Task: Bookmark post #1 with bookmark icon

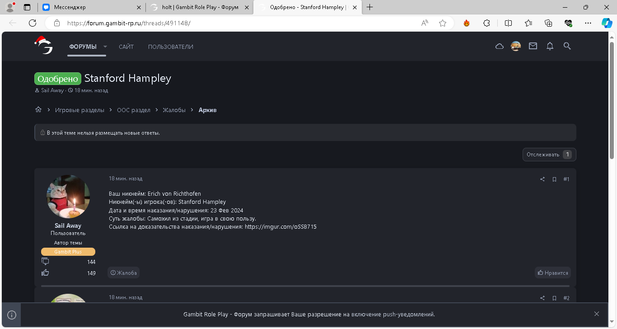Action: [554, 179]
